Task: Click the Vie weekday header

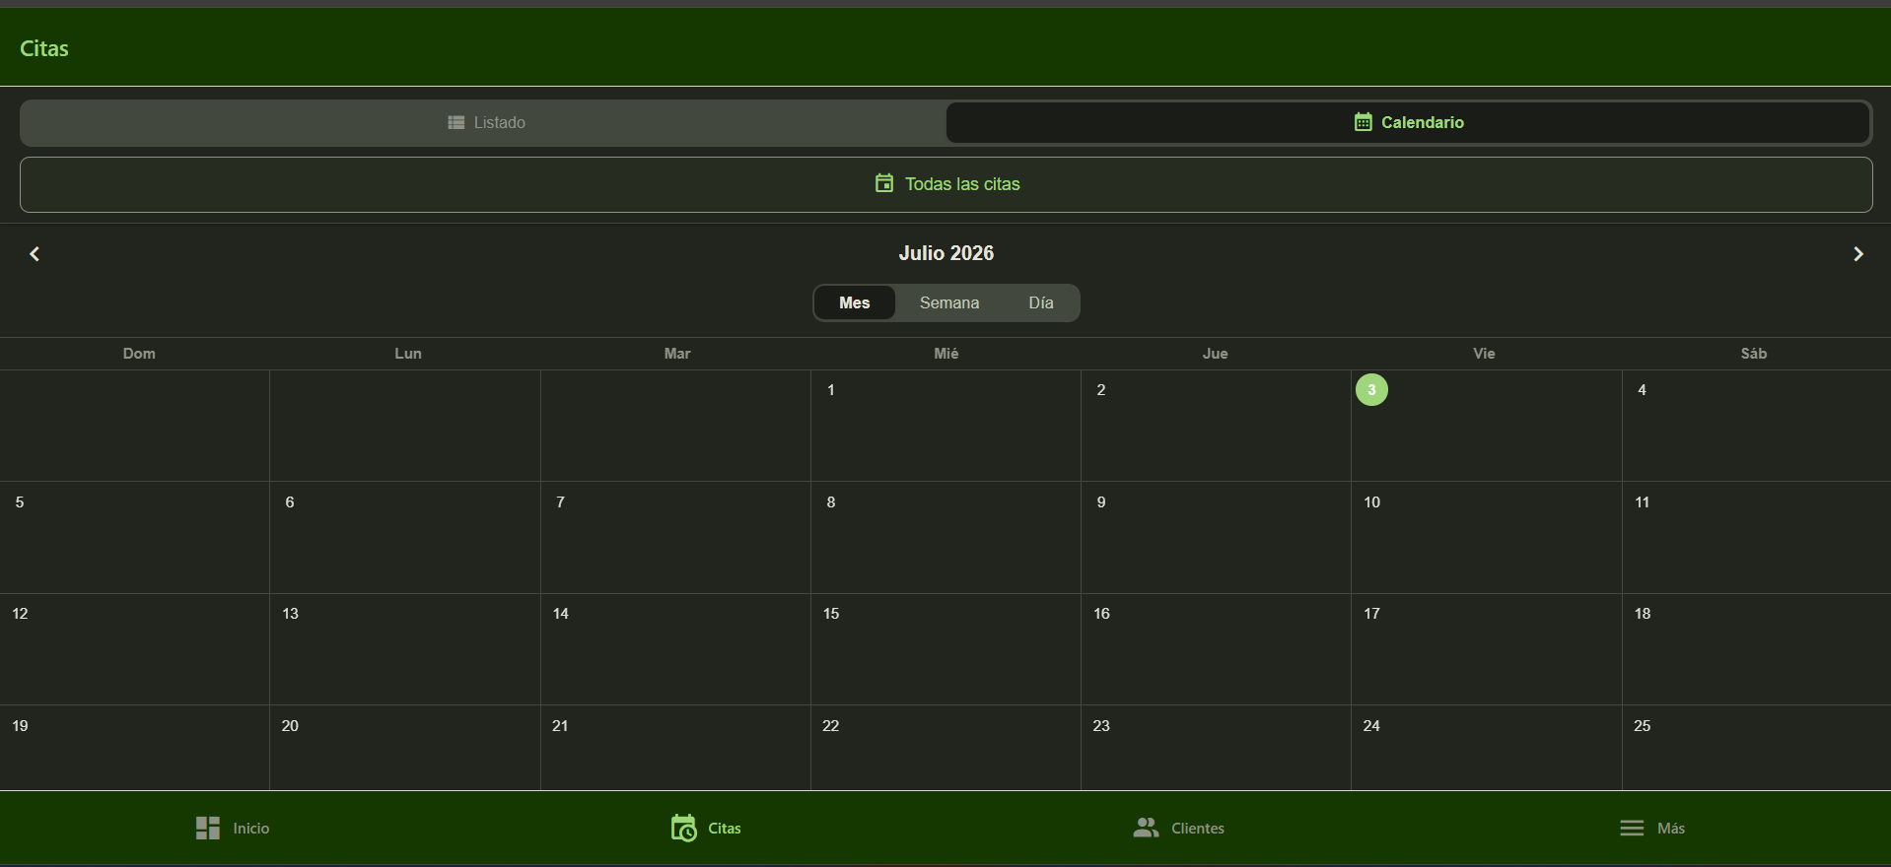Action: [1485, 354]
